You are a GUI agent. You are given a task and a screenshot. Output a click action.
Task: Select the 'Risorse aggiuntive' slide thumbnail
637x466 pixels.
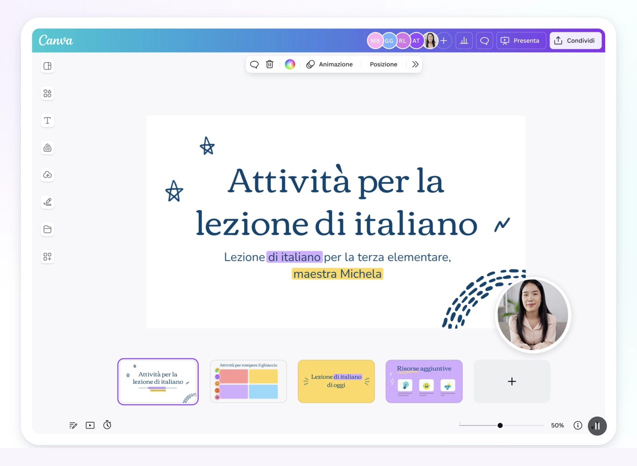(424, 381)
